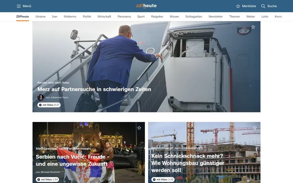The height and width of the screenshot is (183, 293).
Task: Click kicker Gesetzentwurf zum Gebäudetyp E
Action: click(x=177, y=148)
